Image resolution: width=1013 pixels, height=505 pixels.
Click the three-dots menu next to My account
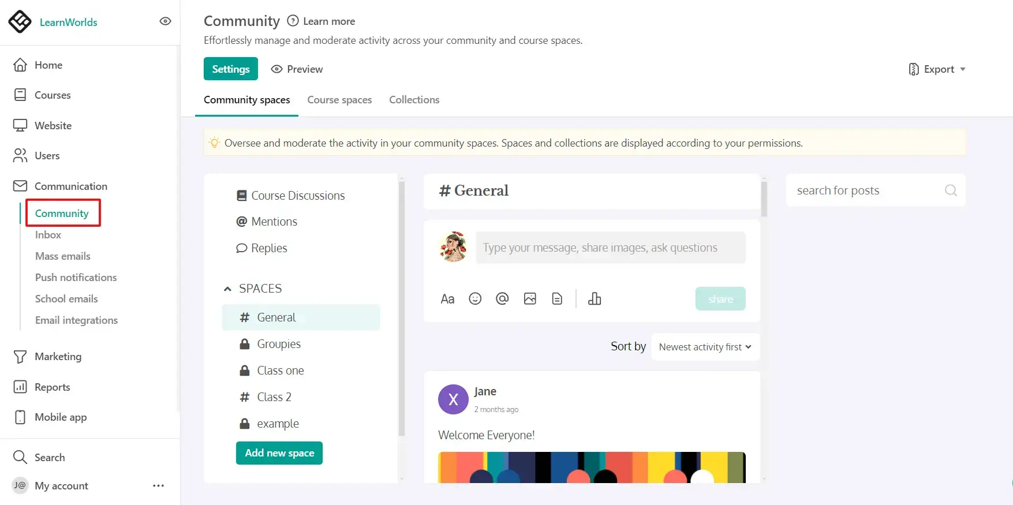click(x=158, y=486)
